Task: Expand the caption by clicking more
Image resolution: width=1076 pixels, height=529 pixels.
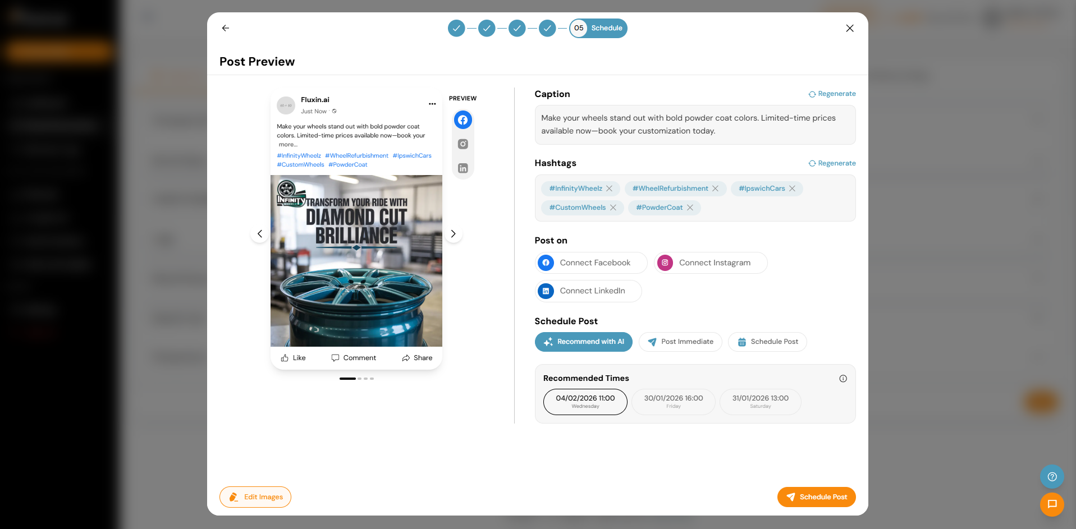Action: pos(287,144)
